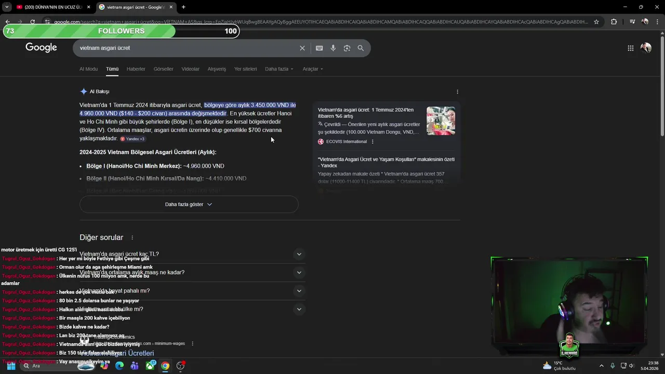
Task: Open a new browser tab
Action: (x=183, y=7)
